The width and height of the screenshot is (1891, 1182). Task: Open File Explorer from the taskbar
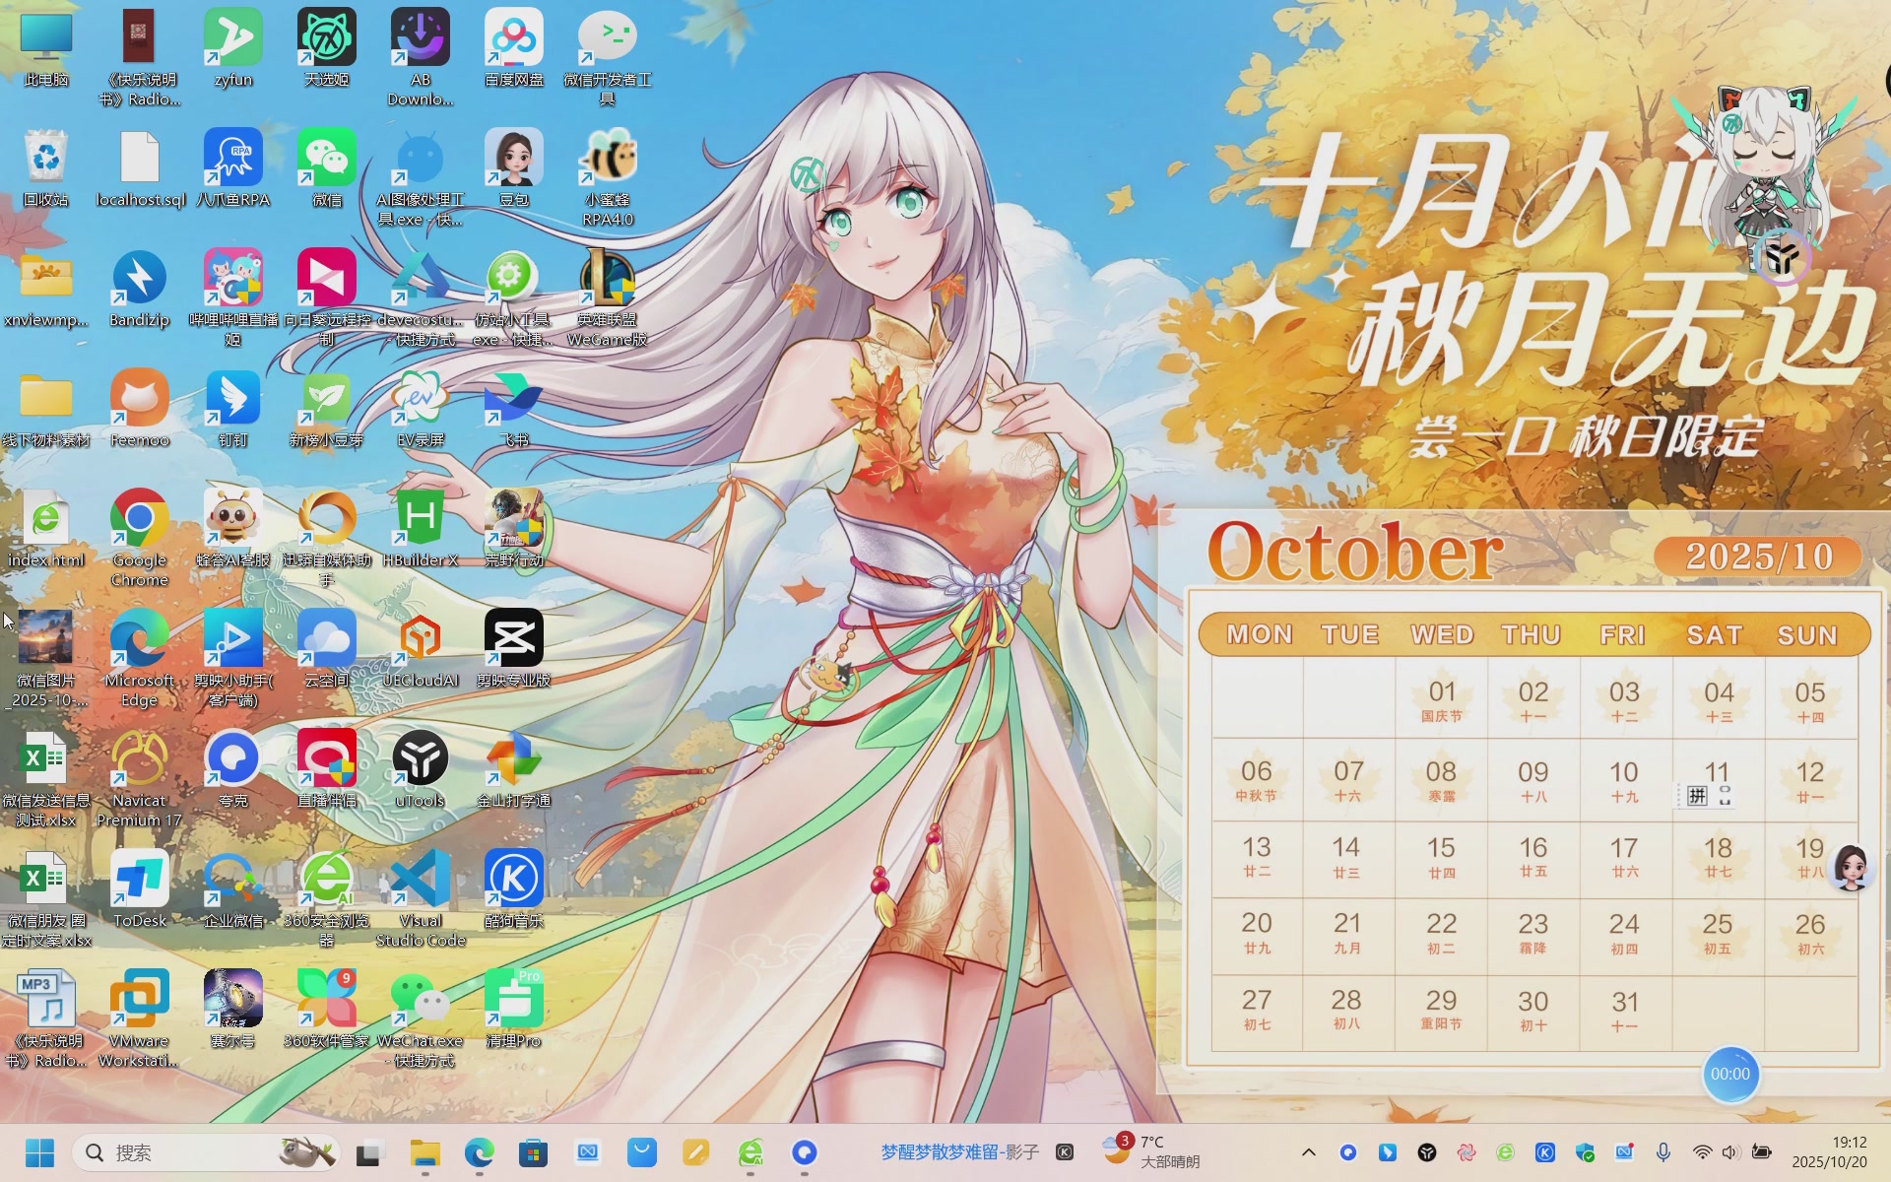click(x=424, y=1152)
